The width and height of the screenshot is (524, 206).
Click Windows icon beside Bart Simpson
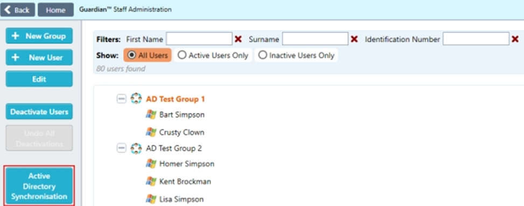coord(151,115)
